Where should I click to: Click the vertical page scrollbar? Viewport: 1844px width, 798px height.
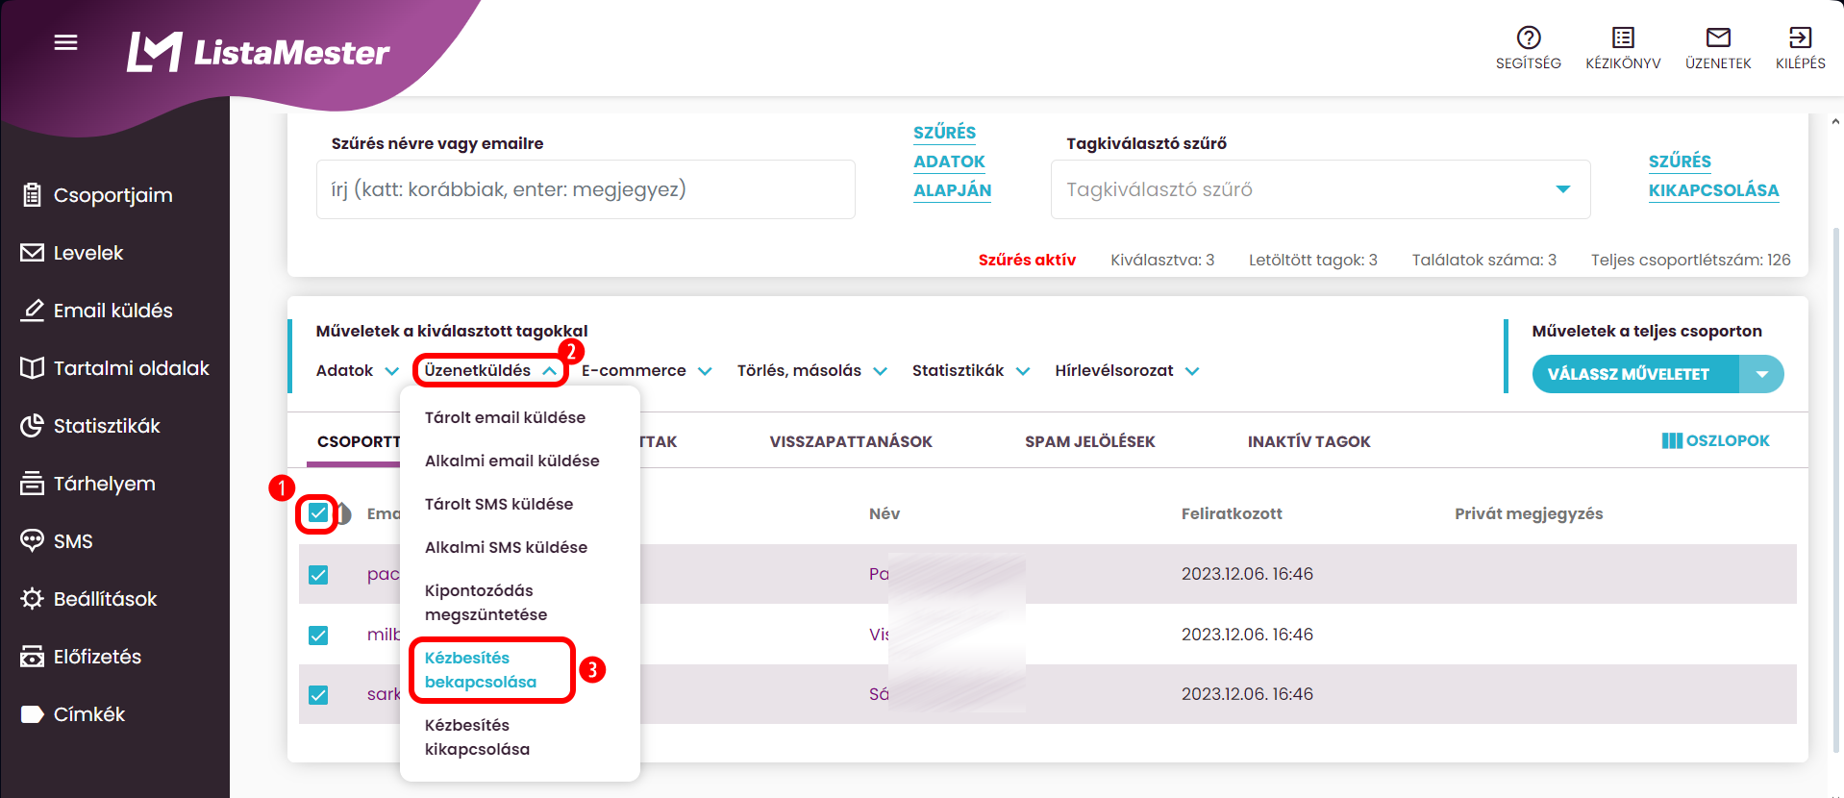tap(1835, 481)
